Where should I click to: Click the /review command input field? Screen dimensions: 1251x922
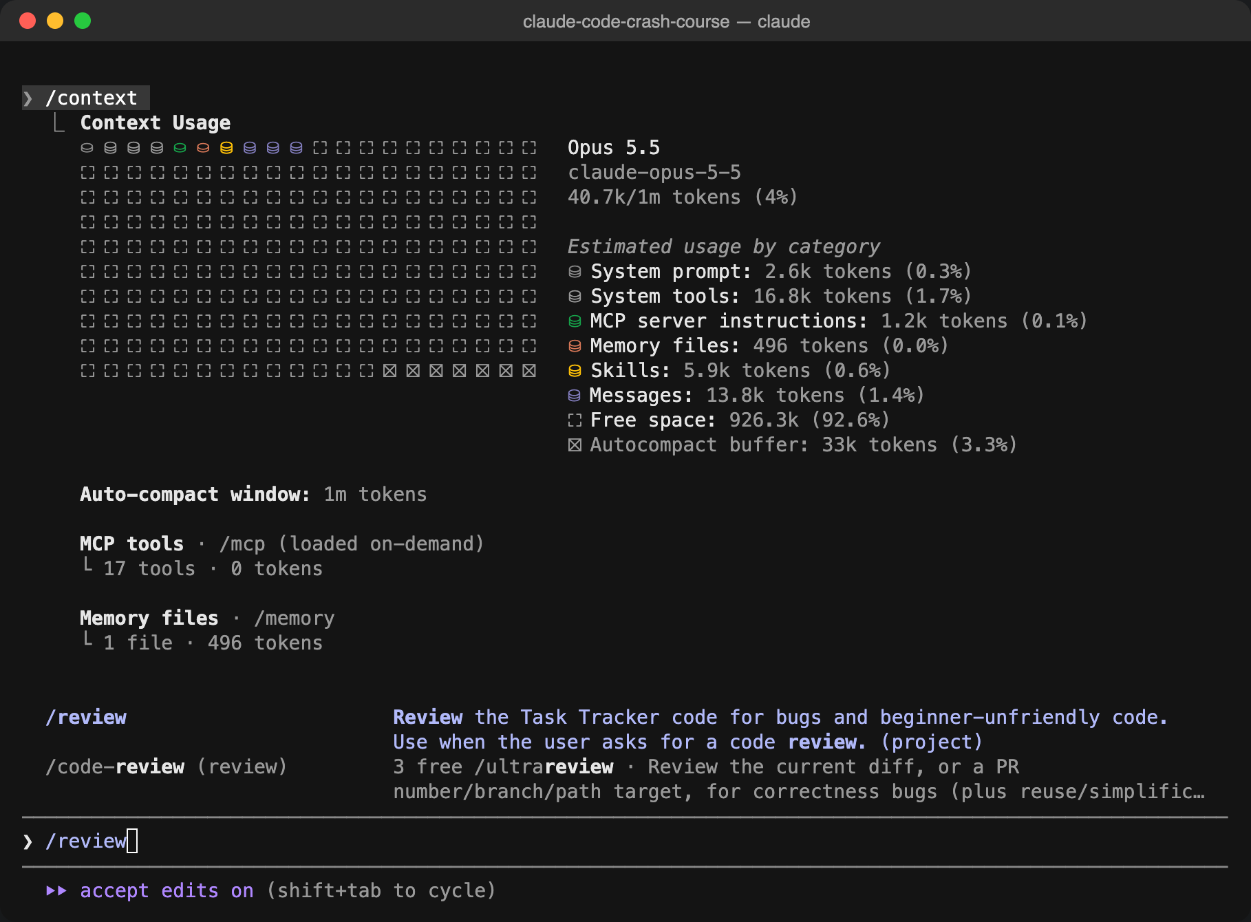[x=625, y=841]
